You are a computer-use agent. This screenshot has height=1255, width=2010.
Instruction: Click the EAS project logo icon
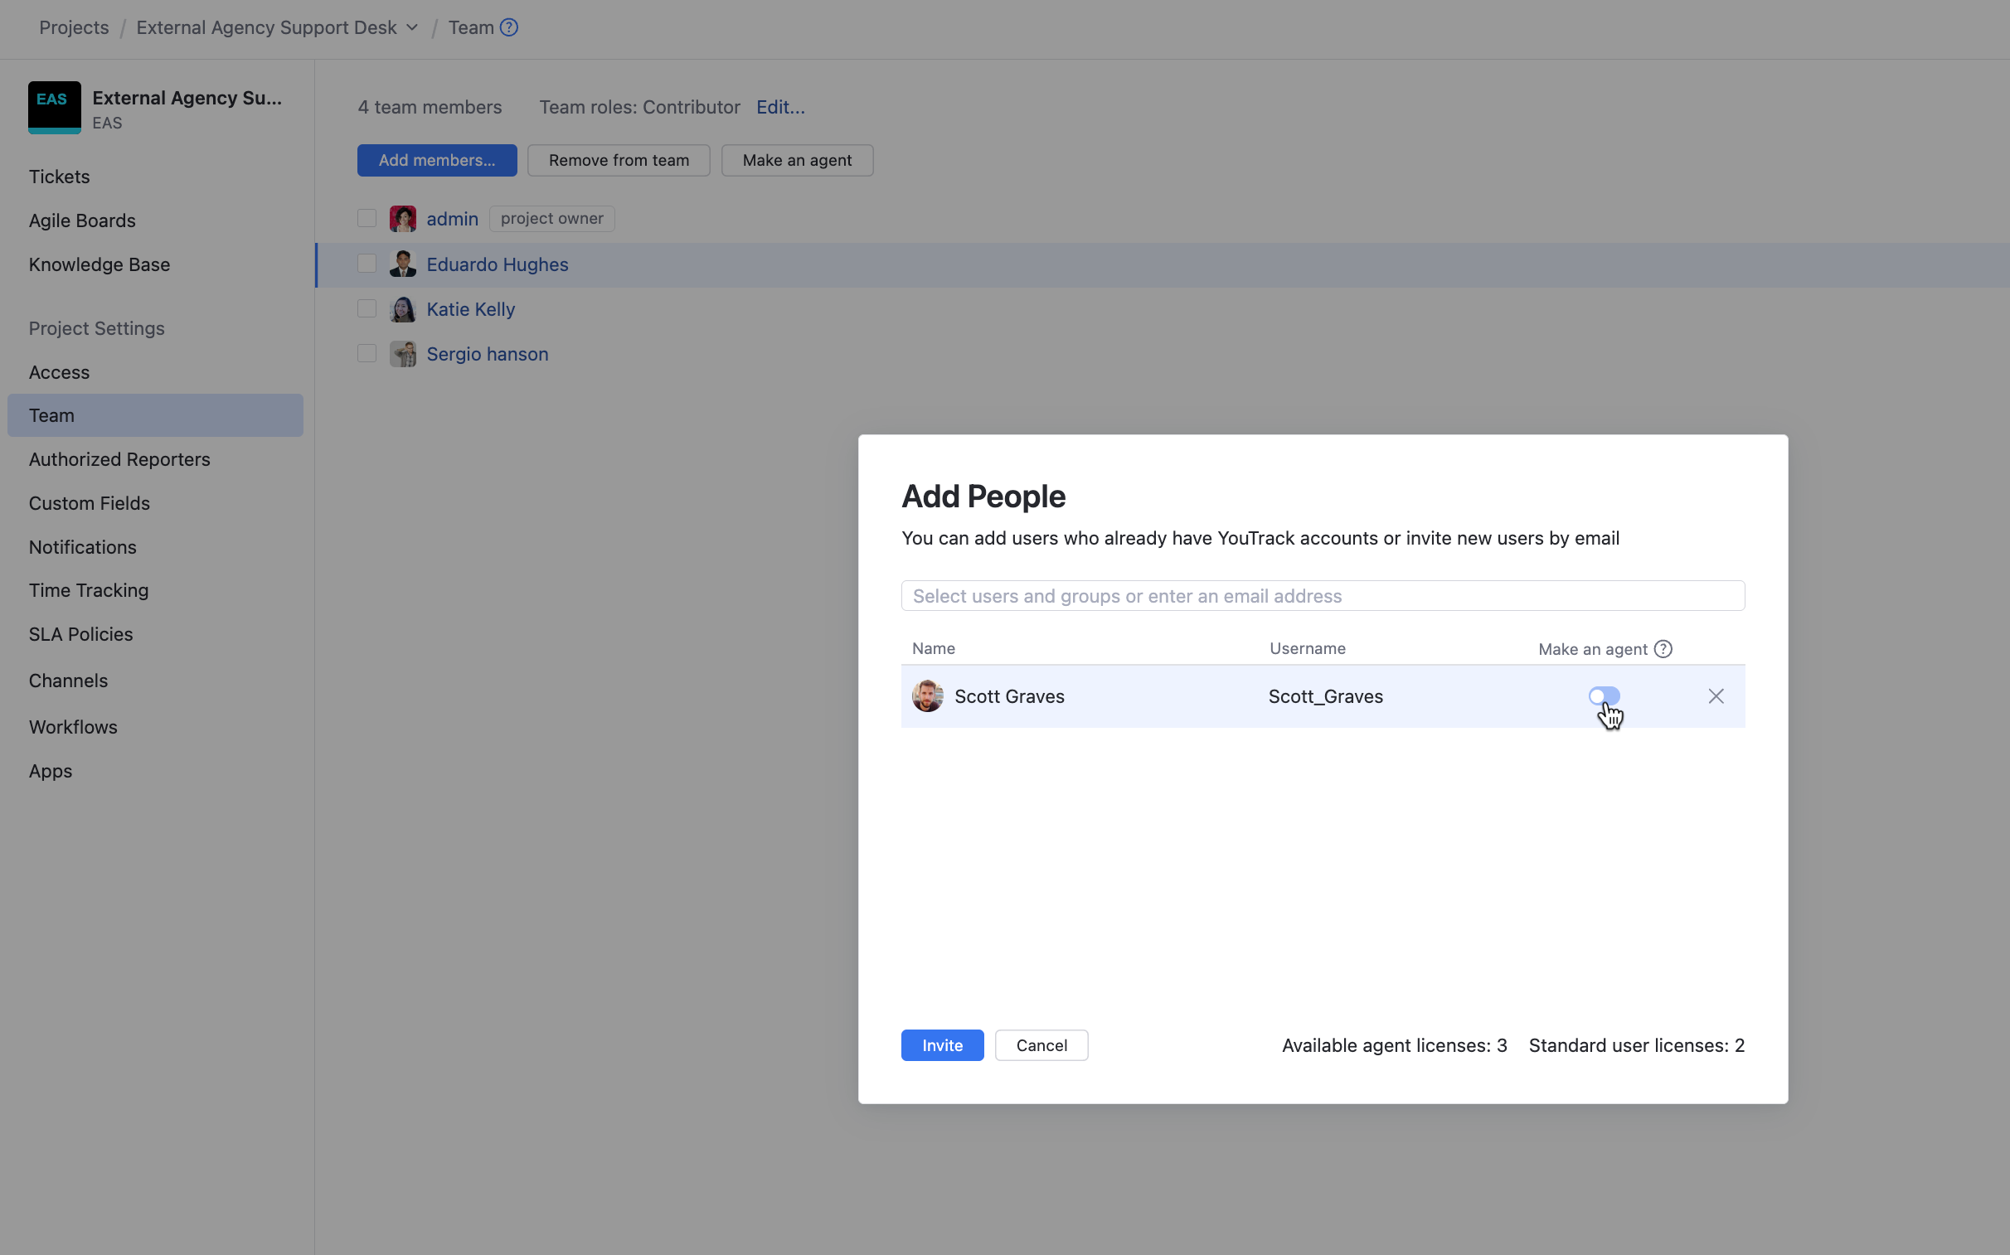point(54,107)
